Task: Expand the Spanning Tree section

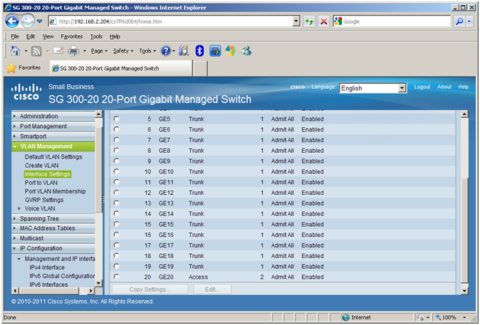Action: point(14,218)
